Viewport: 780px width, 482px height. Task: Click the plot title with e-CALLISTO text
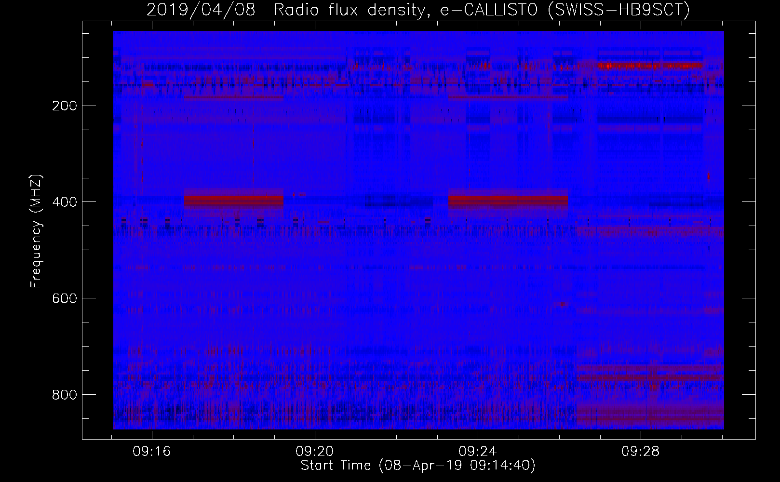click(418, 10)
